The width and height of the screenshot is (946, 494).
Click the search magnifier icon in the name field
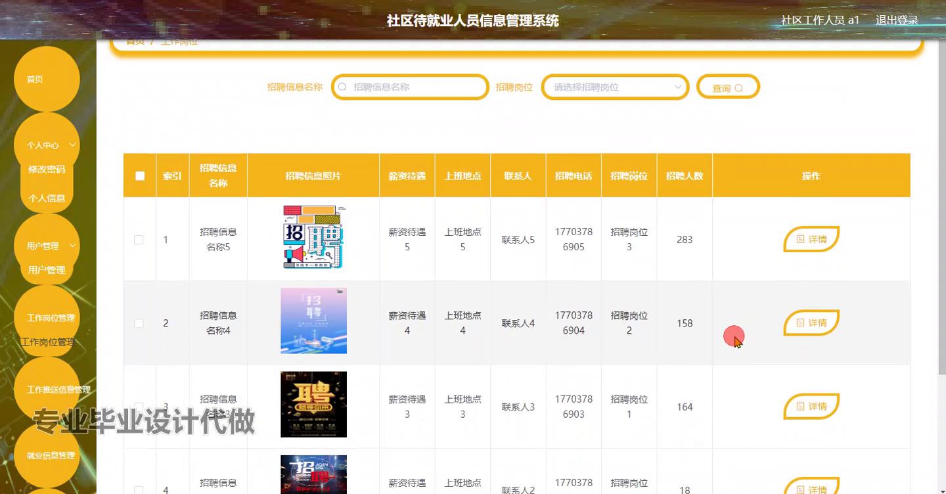click(342, 87)
